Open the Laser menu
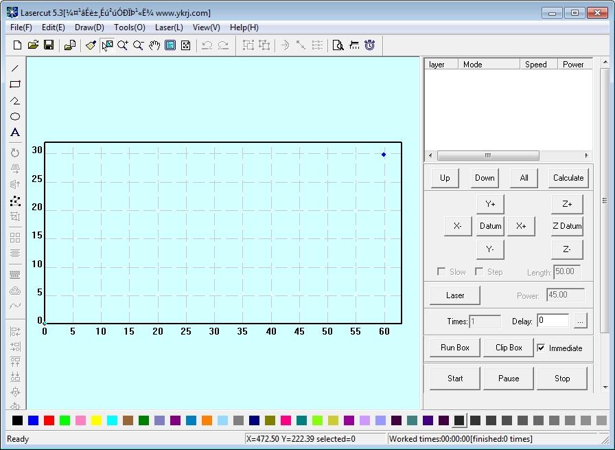The image size is (615, 450). point(168,27)
